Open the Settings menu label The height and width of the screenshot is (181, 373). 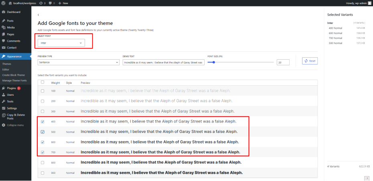click(12, 108)
